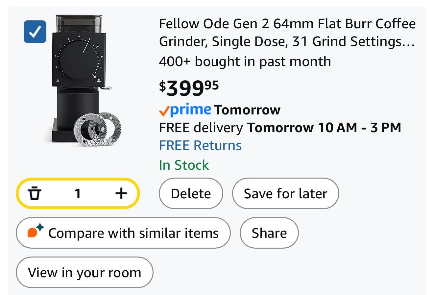The width and height of the screenshot is (434, 295).
Task: Click the green In Stock label
Action: [184, 165]
